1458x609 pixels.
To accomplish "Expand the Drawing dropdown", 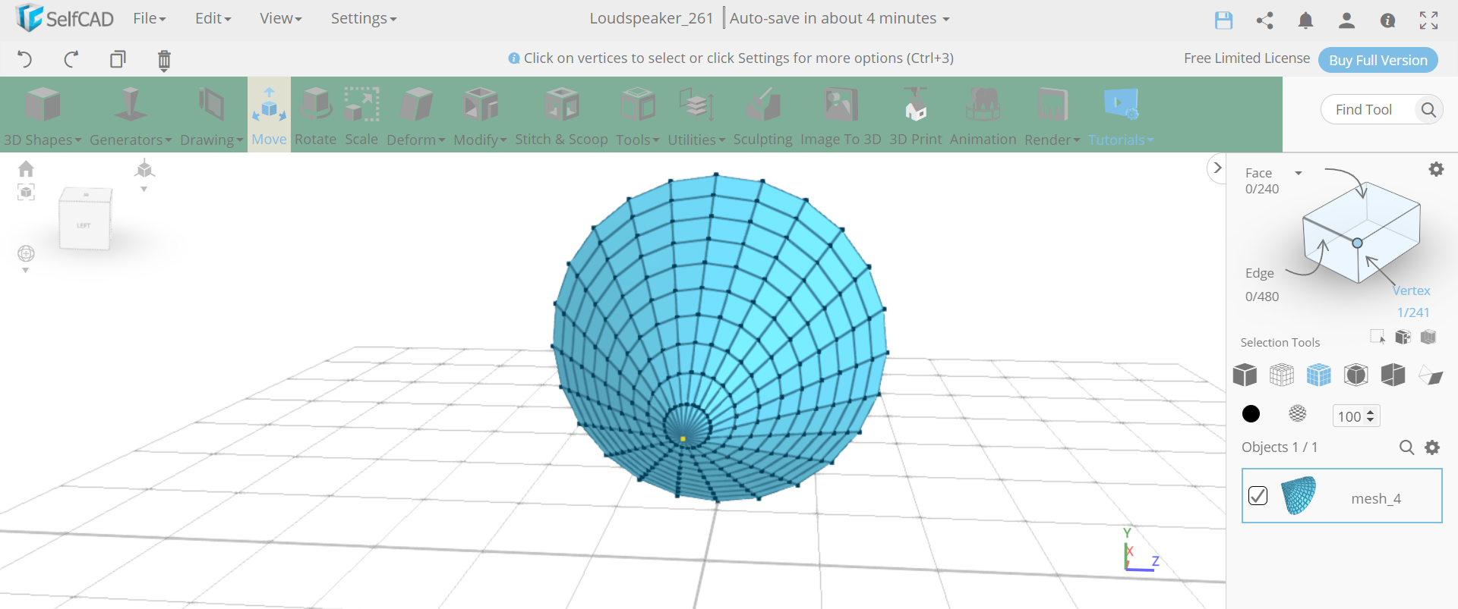I will (x=211, y=115).
